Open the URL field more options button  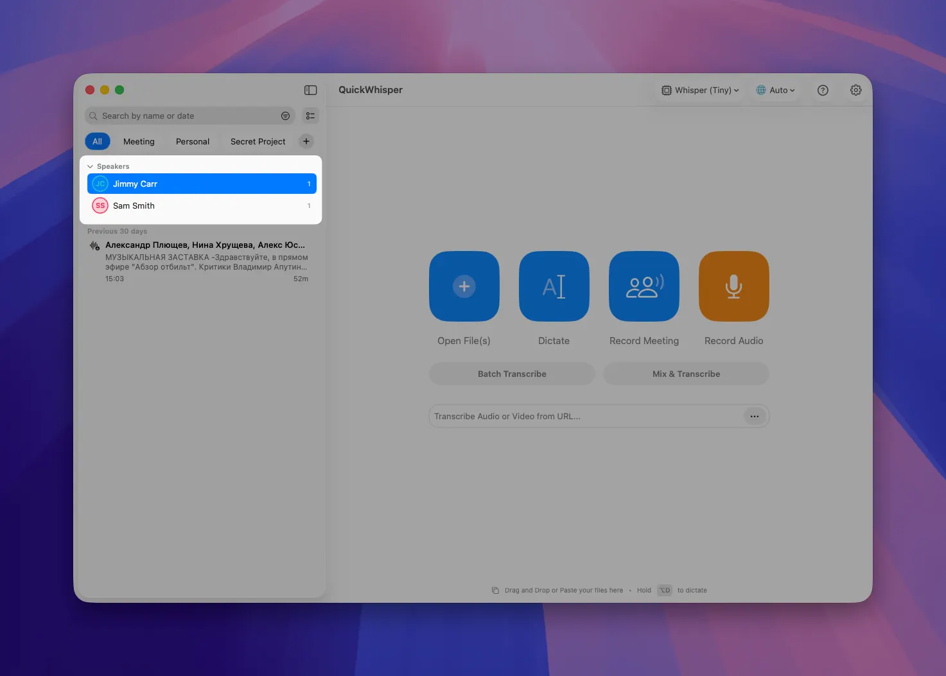(x=755, y=416)
